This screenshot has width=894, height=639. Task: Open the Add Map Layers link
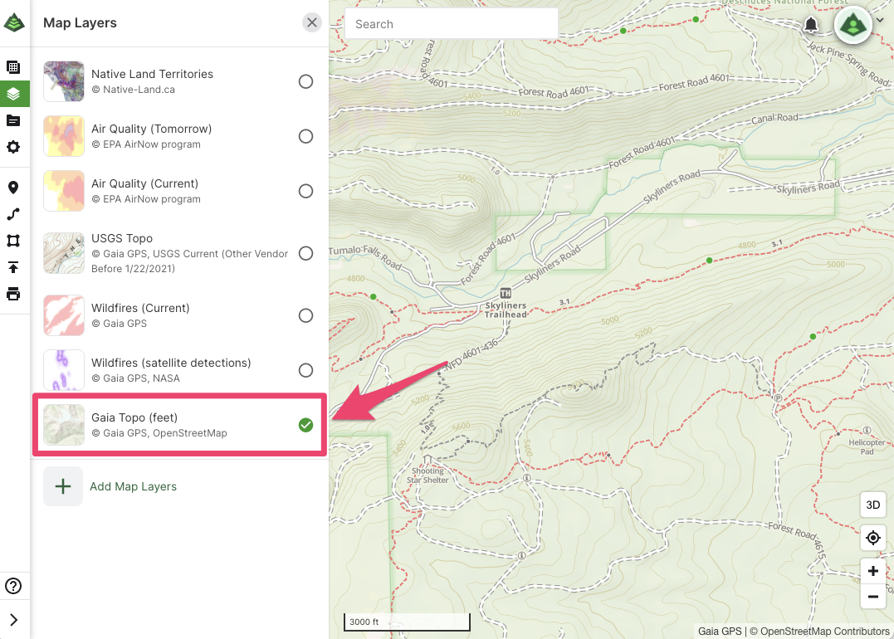pyautogui.click(x=133, y=487)
